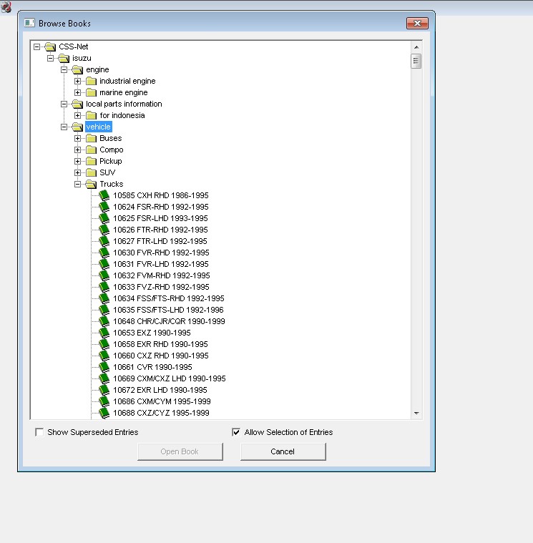Expand the industrial engine folder
Image resolution: width=533 pixels, height=543 pixels.
[77, 81]
